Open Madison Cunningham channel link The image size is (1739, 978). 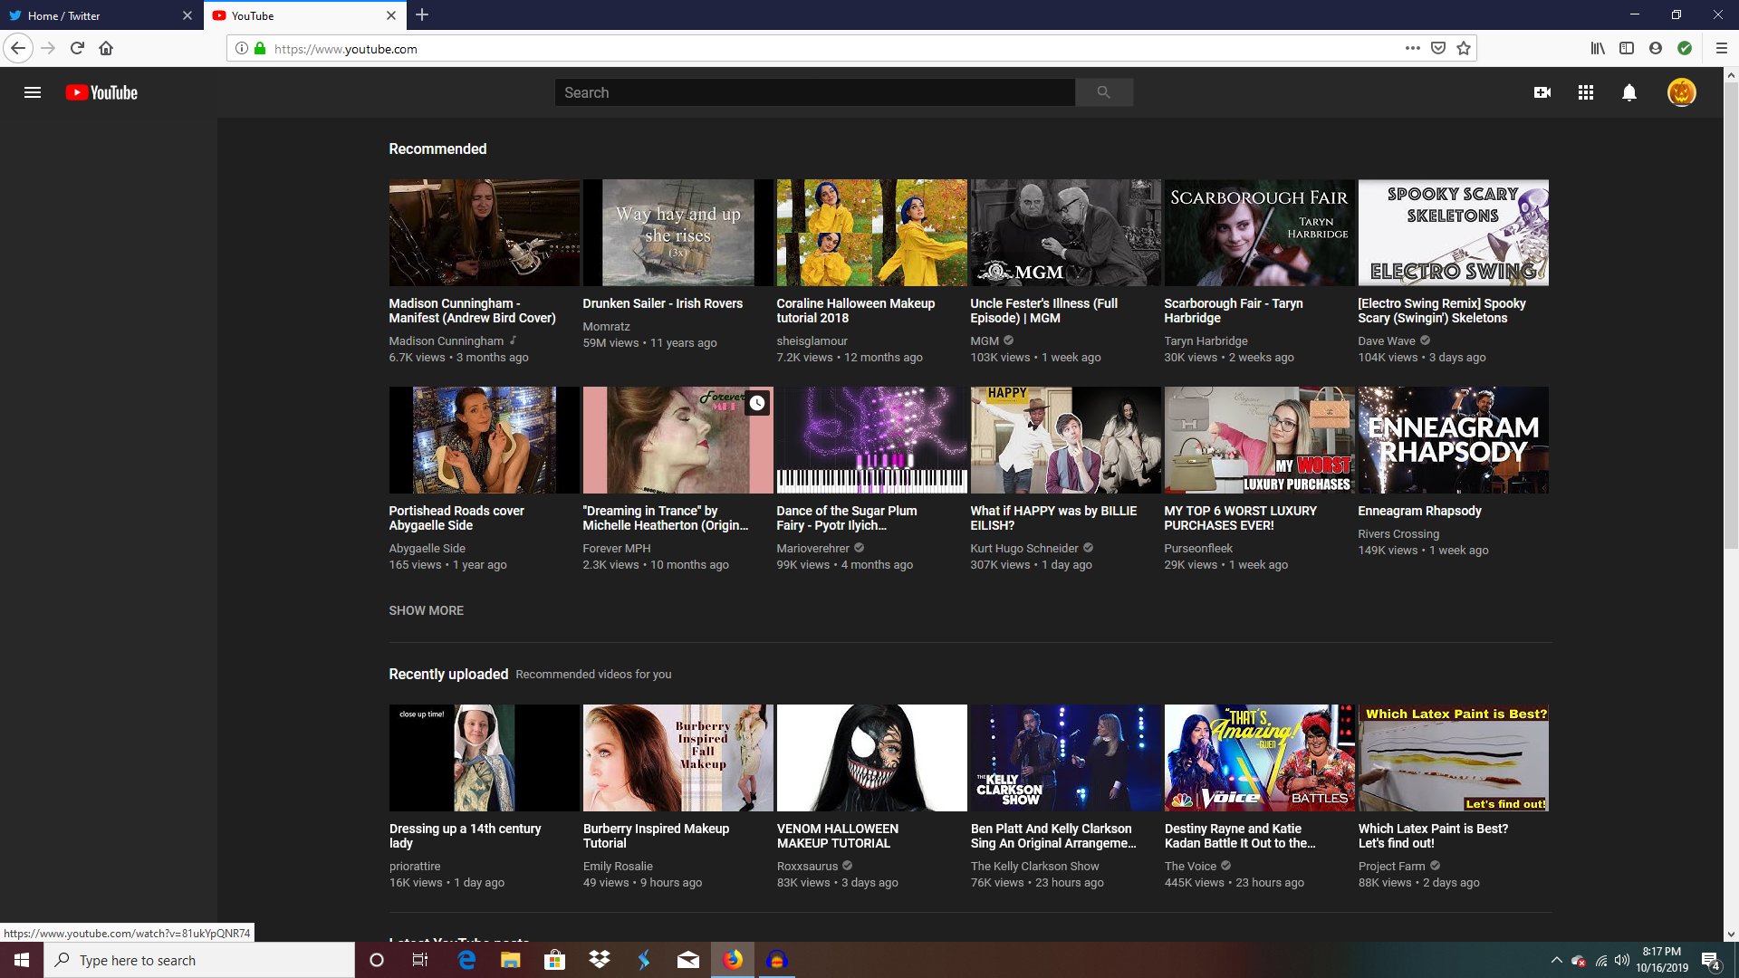[447, 340]
